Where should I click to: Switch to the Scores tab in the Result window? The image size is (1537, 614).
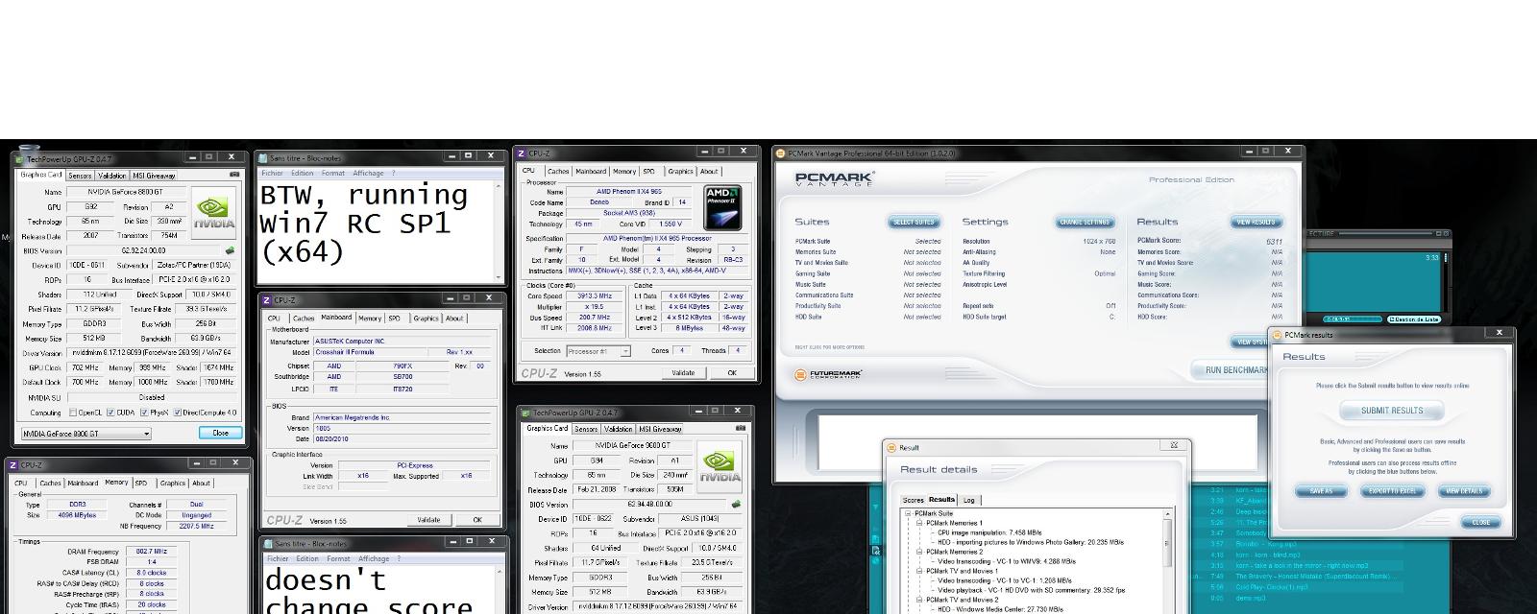914,500
